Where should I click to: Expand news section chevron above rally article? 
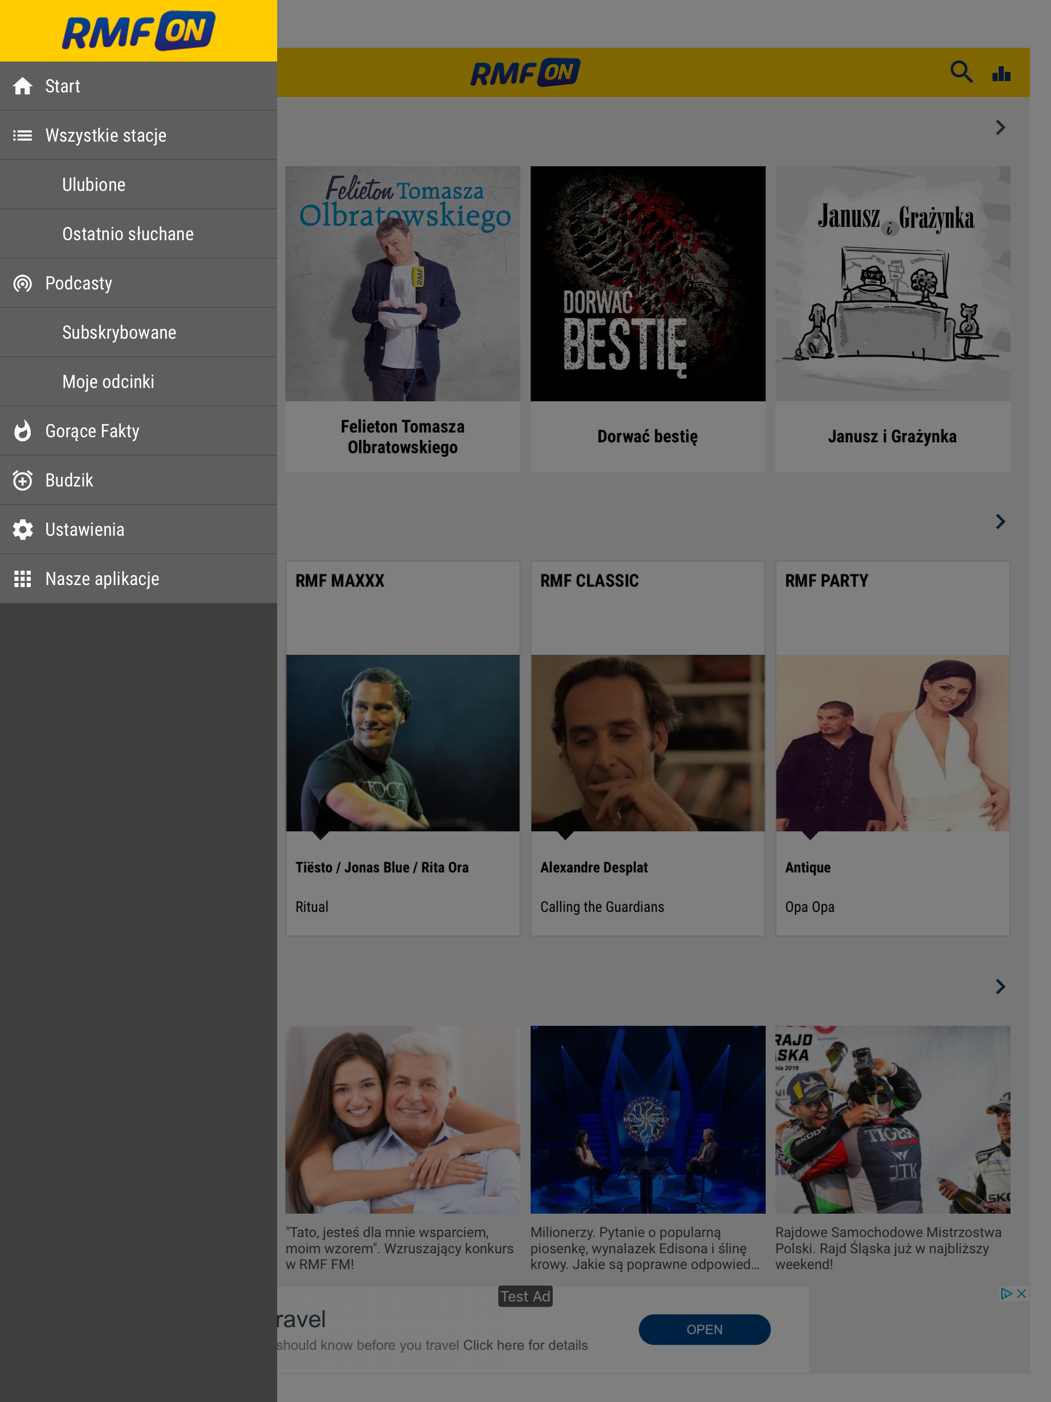pos(1000,987)
